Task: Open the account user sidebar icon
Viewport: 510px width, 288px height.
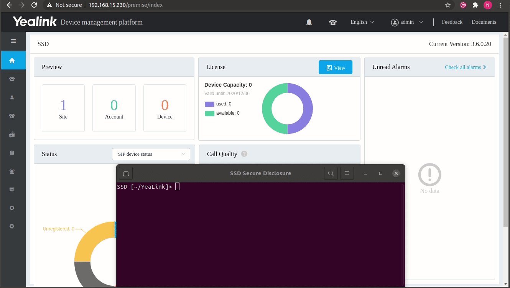Action: (12, 97)
